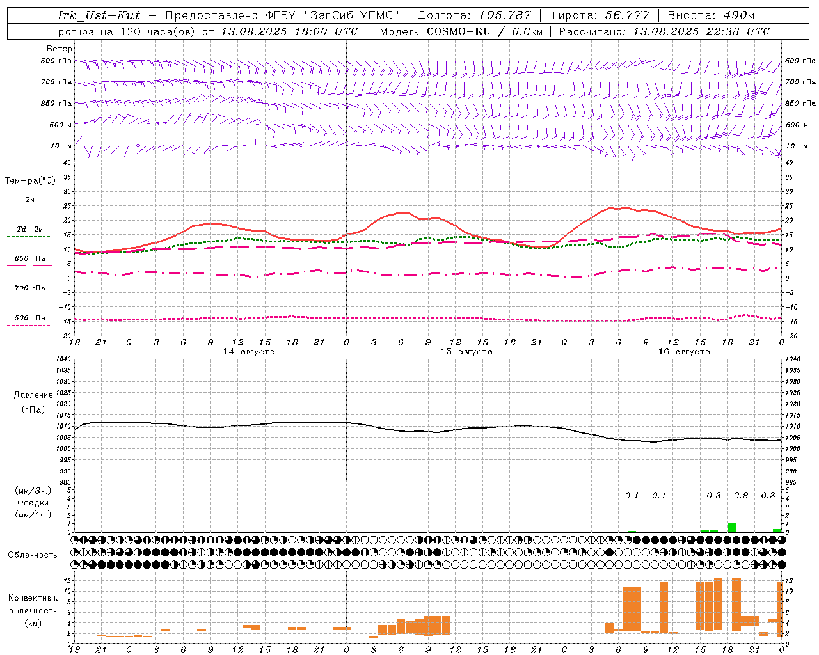Click the date label 14 августа
Image resolution: width=819 pixels, height=655 pixels.
[249, 352]
